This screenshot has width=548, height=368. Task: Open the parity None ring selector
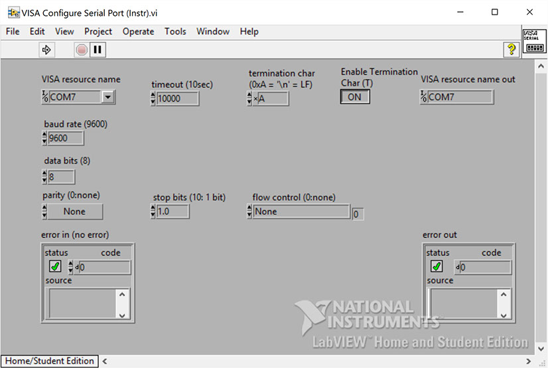point(74,212)
